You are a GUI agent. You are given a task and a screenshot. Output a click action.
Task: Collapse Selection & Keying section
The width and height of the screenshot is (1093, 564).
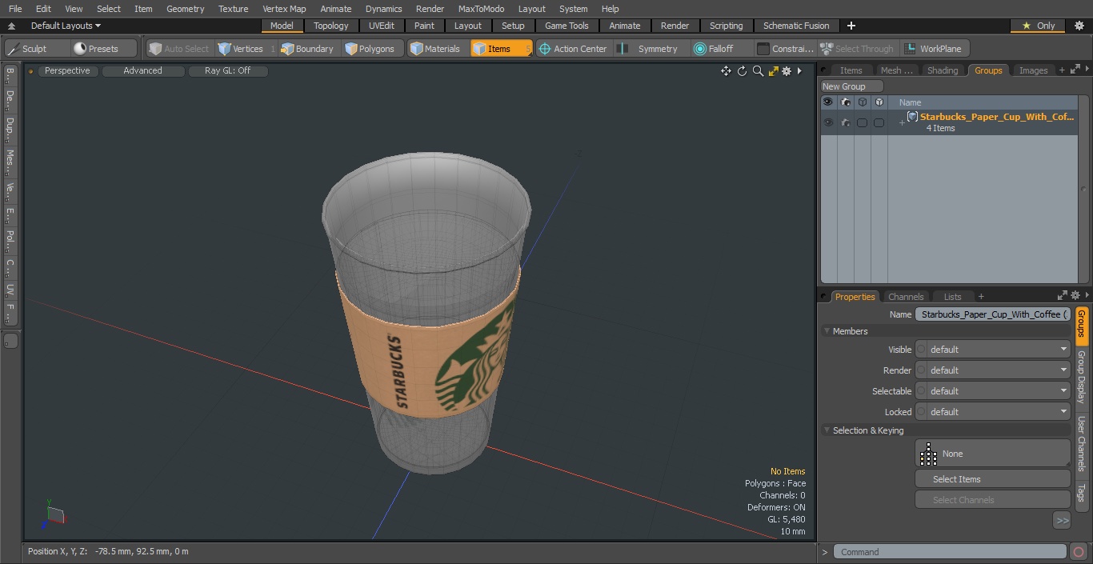[827, 430]
